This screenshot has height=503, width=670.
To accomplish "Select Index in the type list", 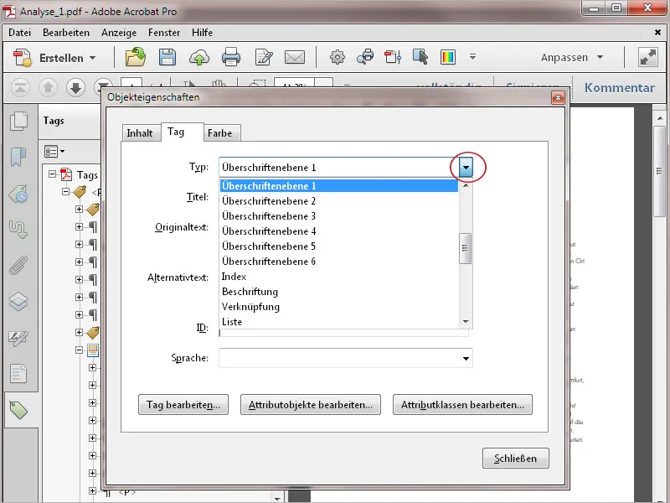I will tap(339, 277).
